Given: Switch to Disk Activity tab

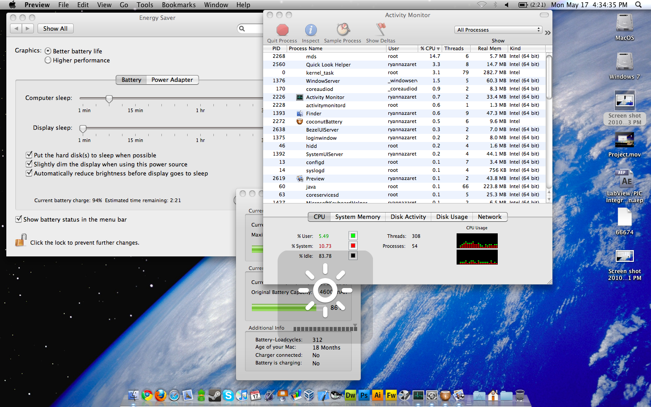Looking at the screenshot, I should coord(408,217).
